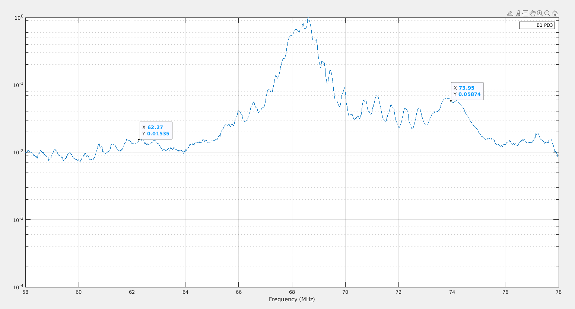This screenshot has width=575, height=309.
Task: Restore view with home icon
Action: coord(555,13)
